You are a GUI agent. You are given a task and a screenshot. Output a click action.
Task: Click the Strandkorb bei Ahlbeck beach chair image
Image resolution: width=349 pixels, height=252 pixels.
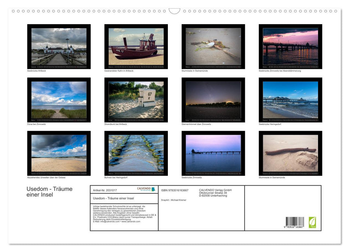(136, 99)
